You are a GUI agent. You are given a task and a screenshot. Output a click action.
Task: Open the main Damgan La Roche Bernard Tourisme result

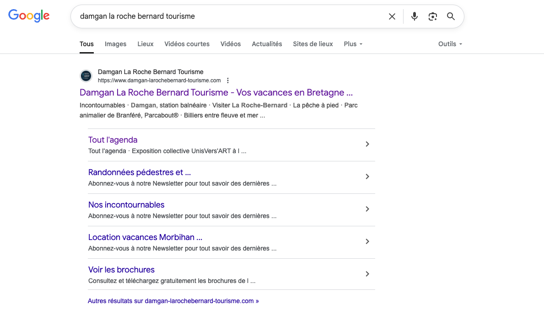216,93
